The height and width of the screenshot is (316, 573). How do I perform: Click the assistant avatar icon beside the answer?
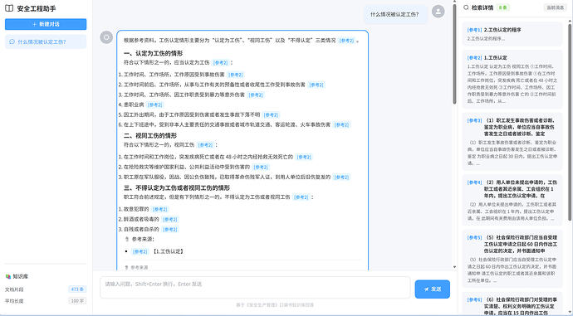pyautogui.click(x=106, y=36)
